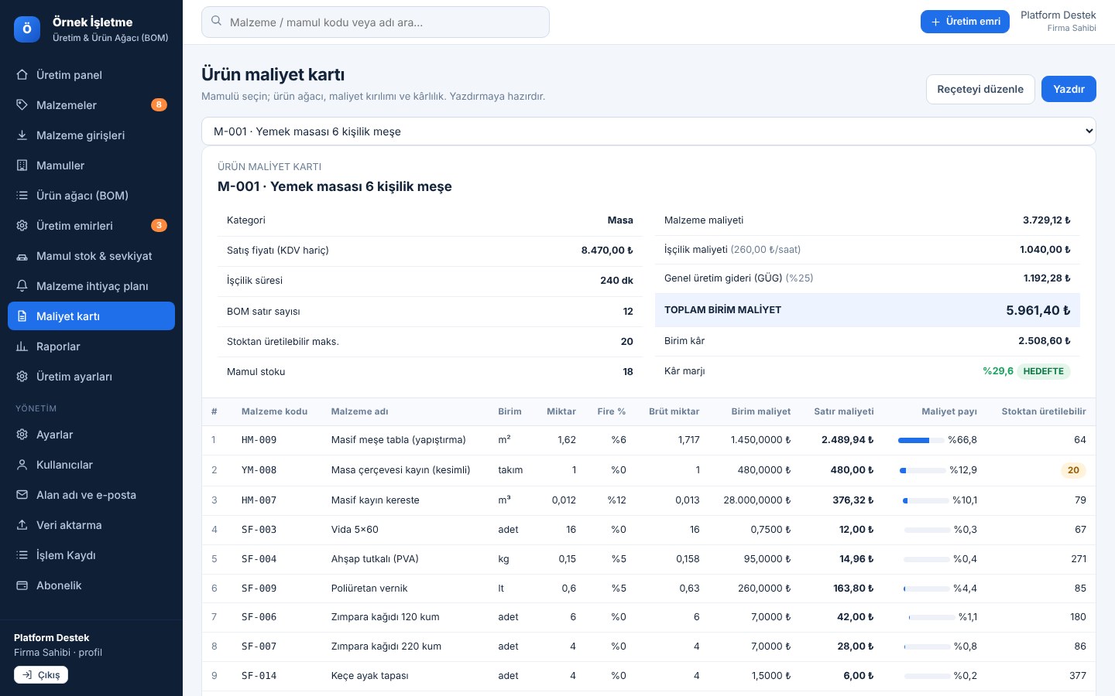Focus the Malzeme / mamul search field

(x=376, y=22)
